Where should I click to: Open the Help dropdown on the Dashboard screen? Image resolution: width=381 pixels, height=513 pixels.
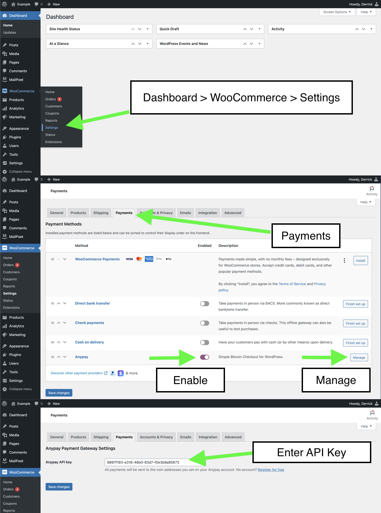click(366, 12)
